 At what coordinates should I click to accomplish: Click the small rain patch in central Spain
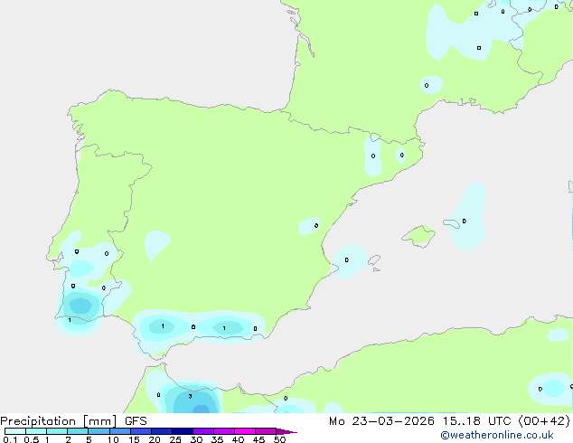[157, 242]
